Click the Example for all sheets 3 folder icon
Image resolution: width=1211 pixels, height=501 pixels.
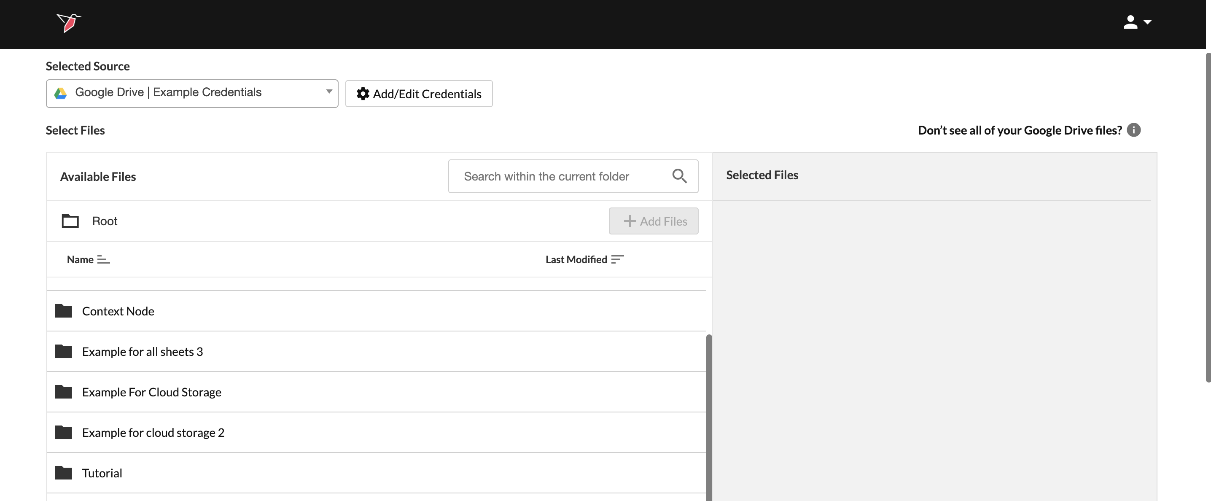(x=64, y=352)
